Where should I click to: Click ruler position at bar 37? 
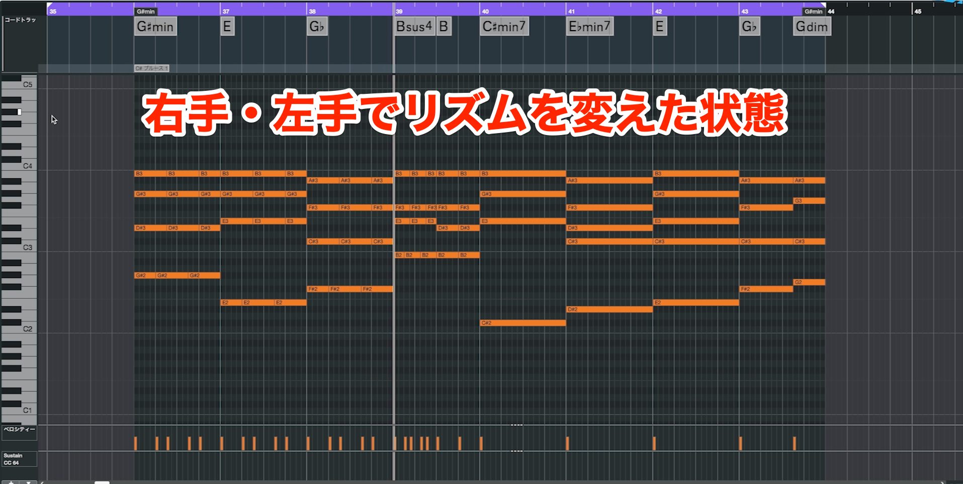pyautogui.click(x=226, y=11)
